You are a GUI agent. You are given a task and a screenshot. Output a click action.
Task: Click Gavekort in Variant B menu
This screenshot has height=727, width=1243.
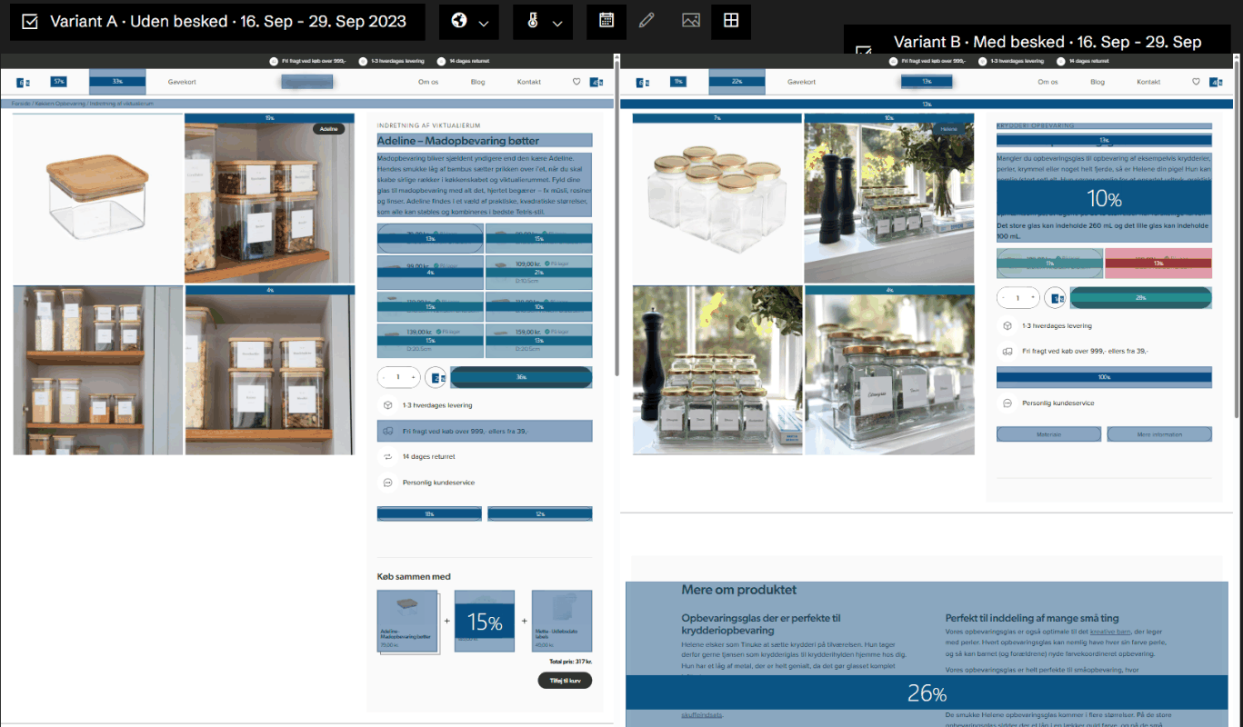click(802, 82)
